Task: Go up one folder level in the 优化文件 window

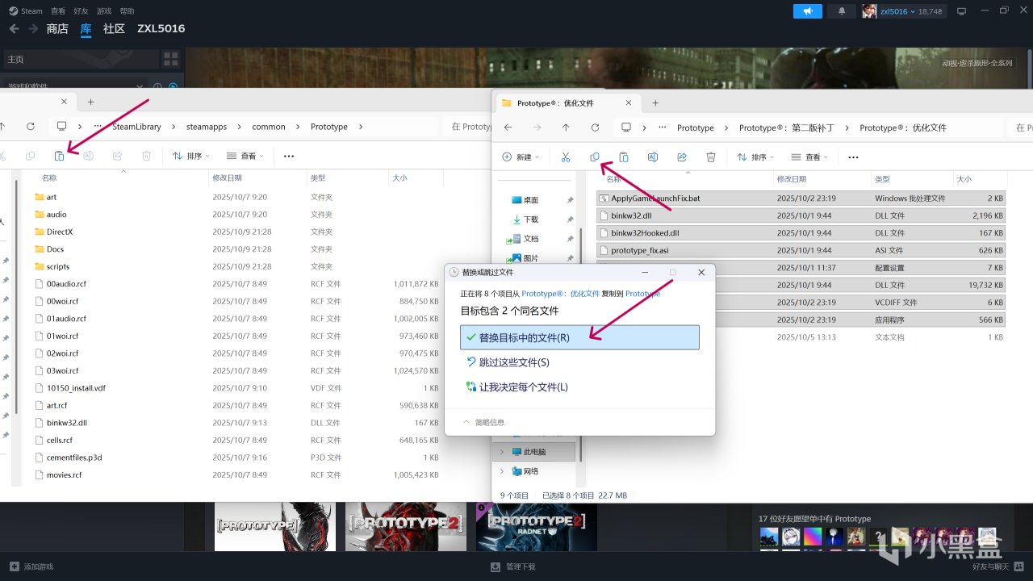Action: tap(566, 127)
